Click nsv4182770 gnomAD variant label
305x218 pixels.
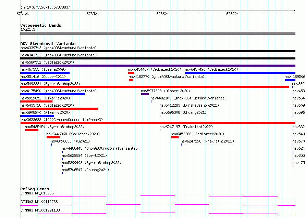pos(167,77)
